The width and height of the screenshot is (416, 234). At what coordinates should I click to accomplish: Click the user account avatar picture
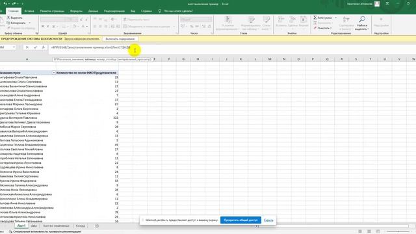tap(377, 4)
